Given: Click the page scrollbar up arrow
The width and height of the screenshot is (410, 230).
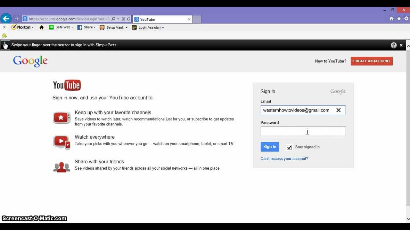Looking at the screenshot, I should pos(408,46).
